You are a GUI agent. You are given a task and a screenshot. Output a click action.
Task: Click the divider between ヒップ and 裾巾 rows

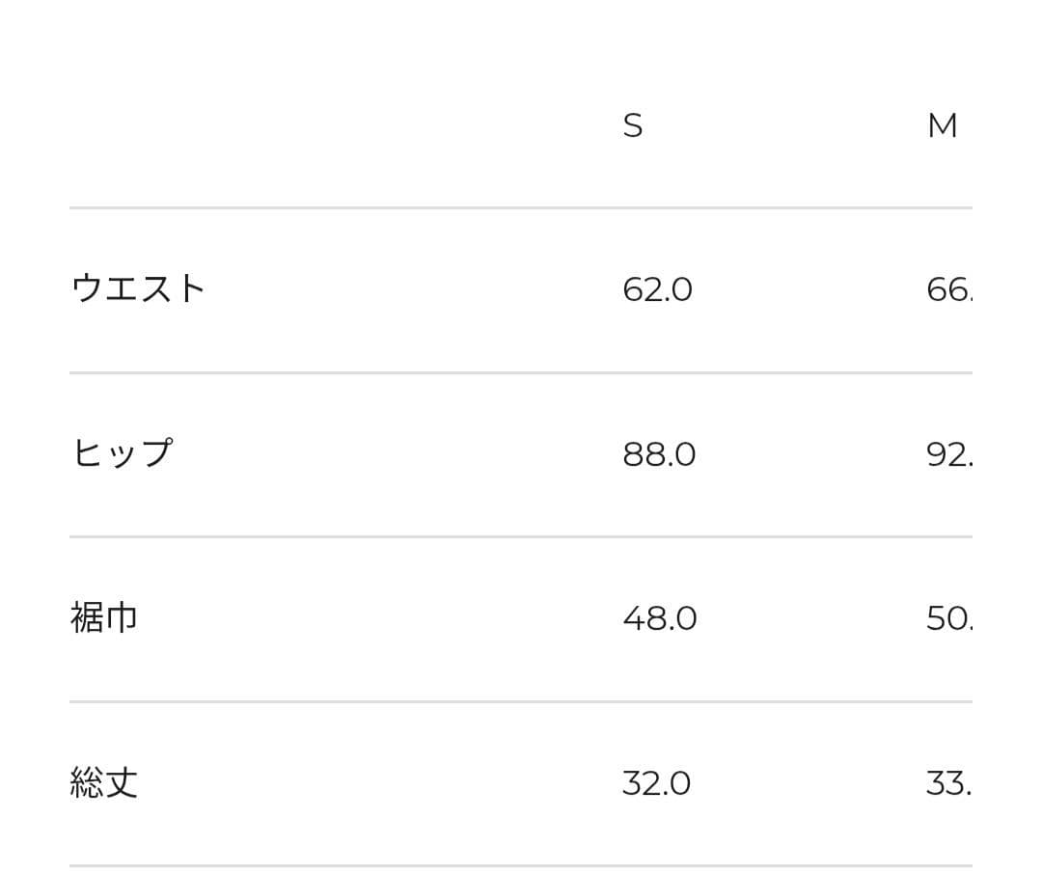click(521, 536)
